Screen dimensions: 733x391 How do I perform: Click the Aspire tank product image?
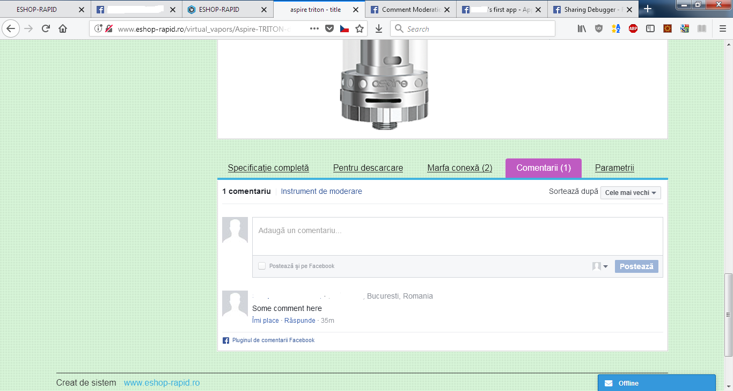click(384, 84)
